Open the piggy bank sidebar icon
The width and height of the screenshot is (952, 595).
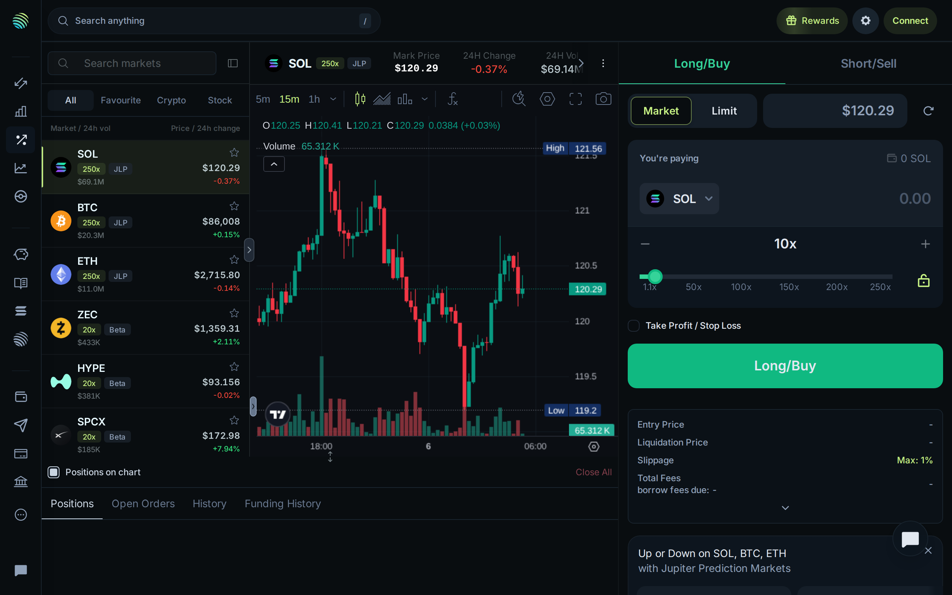pos(20,254)
